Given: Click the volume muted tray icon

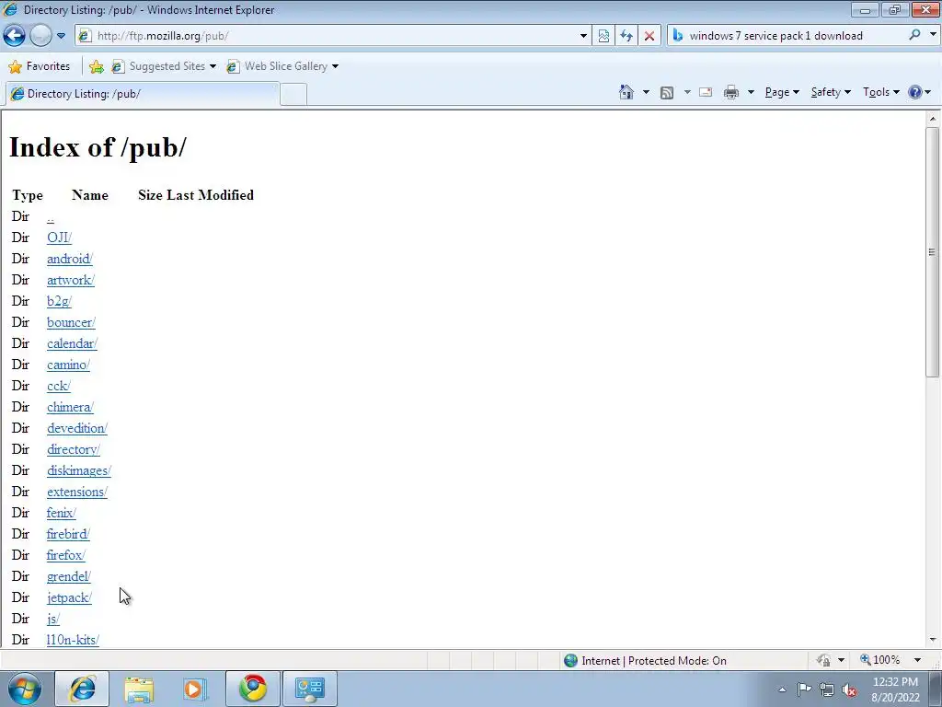Looking at the screenshot, I should click(x=849, y=690).
